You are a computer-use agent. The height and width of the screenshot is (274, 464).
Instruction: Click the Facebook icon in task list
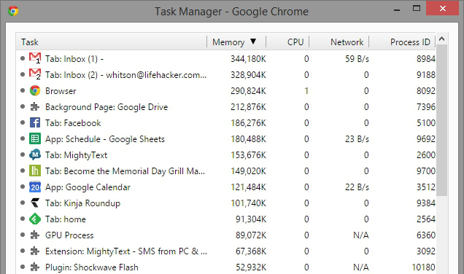35,122
